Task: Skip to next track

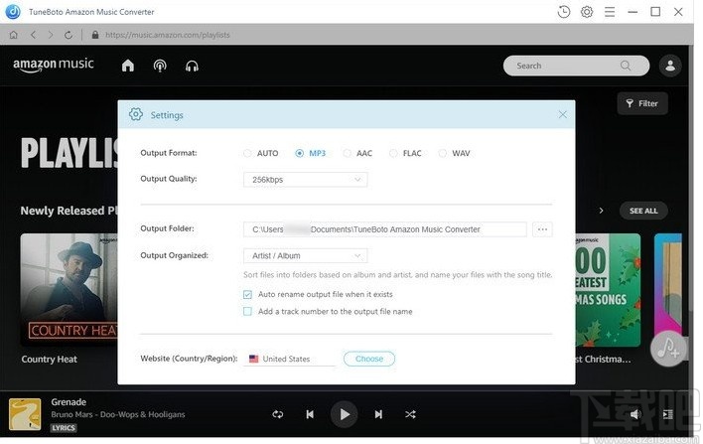Action: coord(378,414)
